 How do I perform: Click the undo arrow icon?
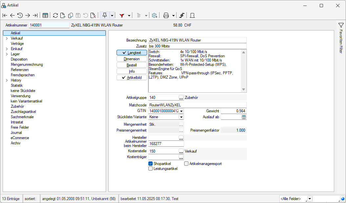coord(86,15)
